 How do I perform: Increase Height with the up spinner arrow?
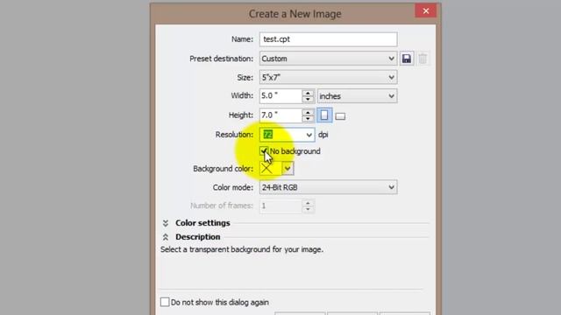click(x=308, y=112)
